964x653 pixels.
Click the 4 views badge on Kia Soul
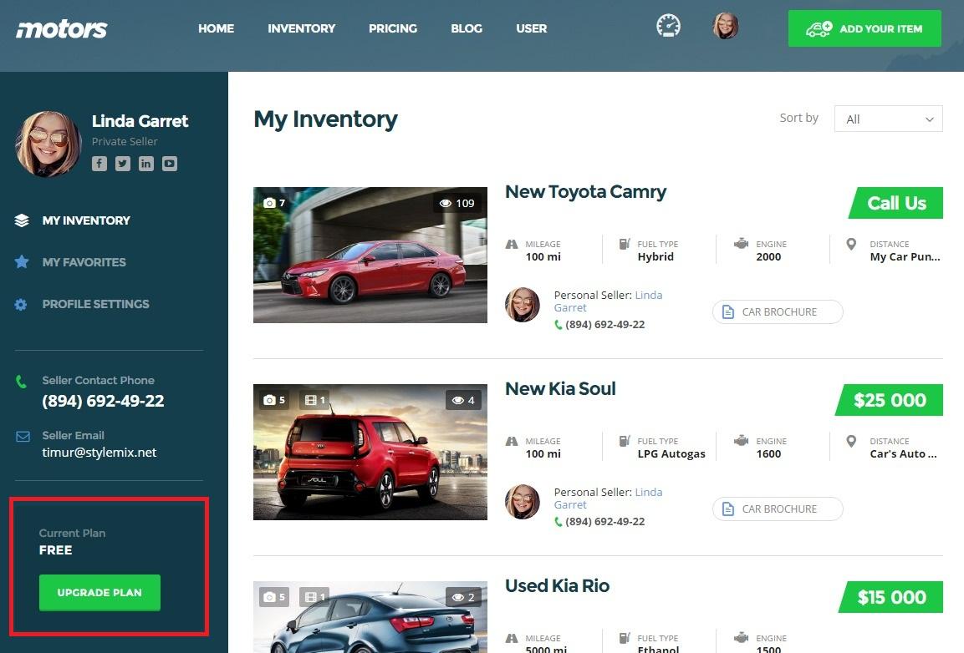(x=463, y=400)
